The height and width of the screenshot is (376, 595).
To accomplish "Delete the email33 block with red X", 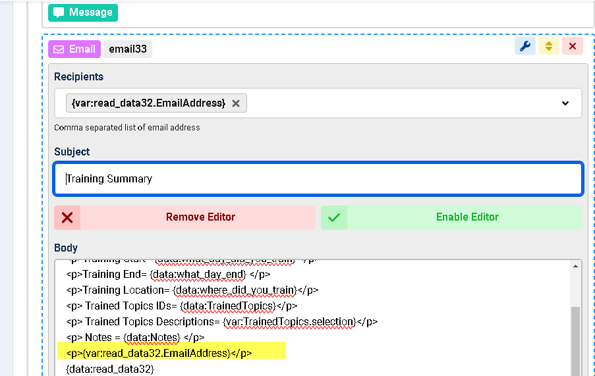I will click(572, 46).
